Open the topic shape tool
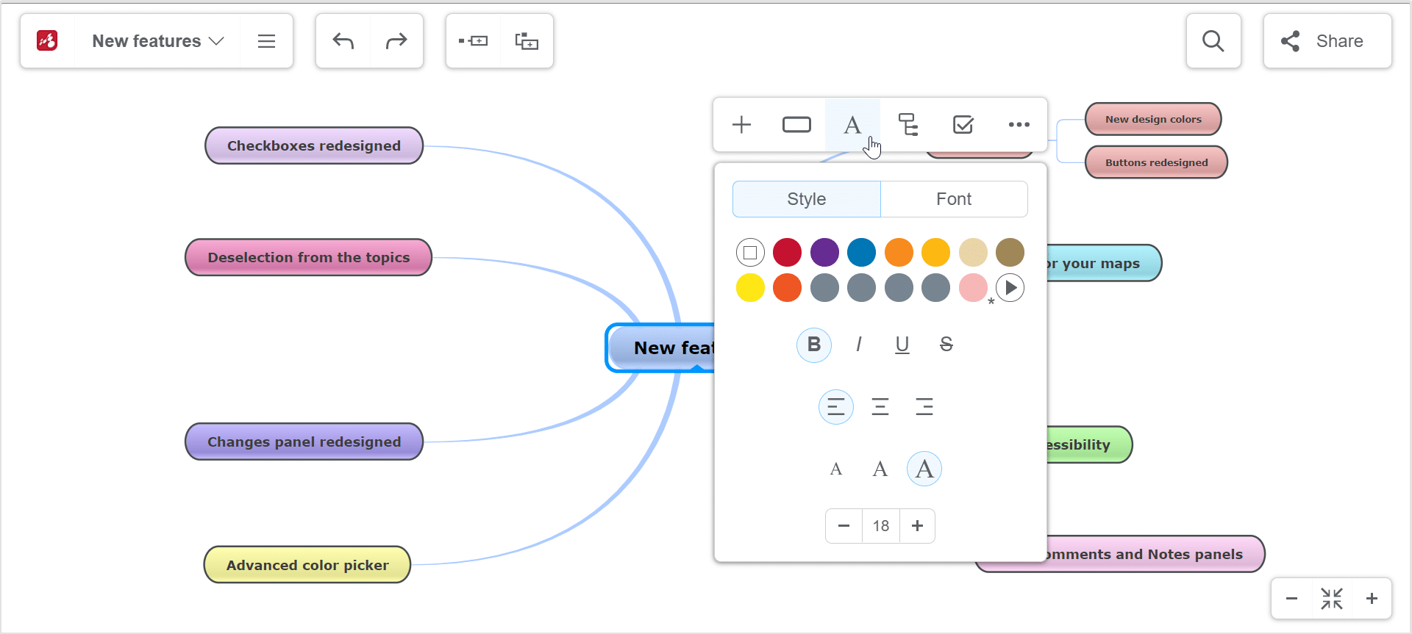The height and width of the screenshot is (634, 1412). coord(796,125)
